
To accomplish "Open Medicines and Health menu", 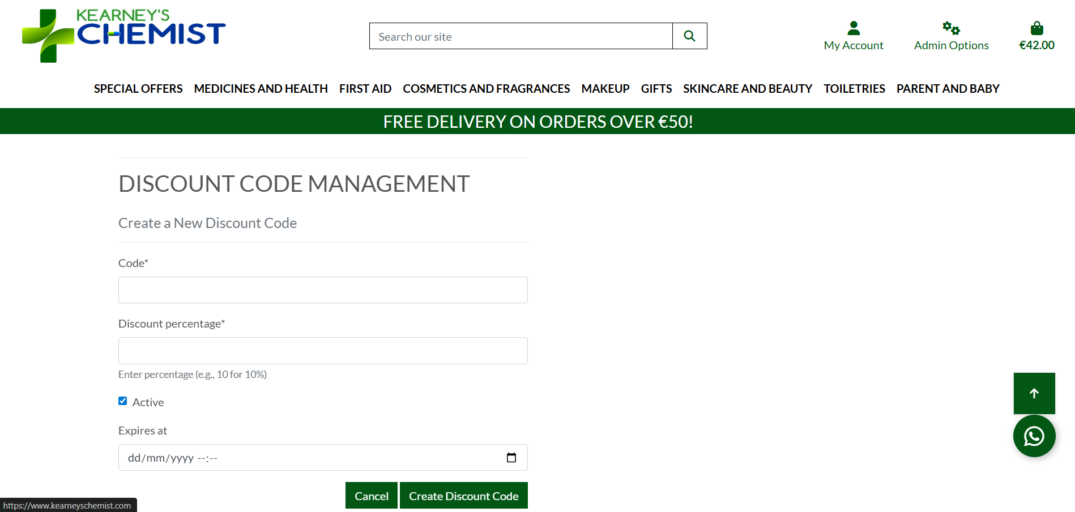I will (261, 89).
